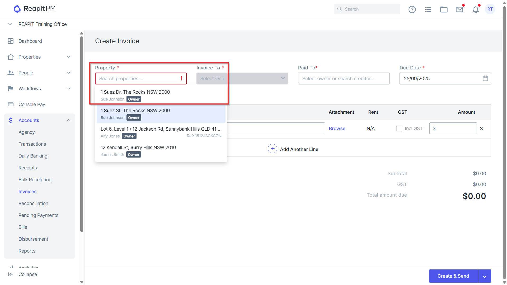The height and width of the screenshot is (285, 507).
Task: Open the folder icon in top bar
Action: [444, 9]
